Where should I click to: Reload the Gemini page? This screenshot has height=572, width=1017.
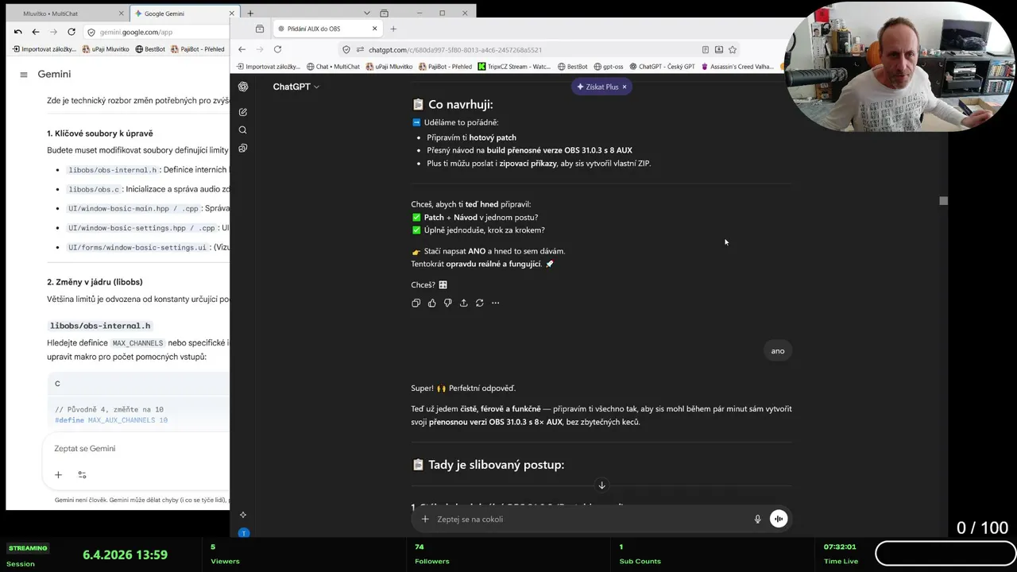72,32
